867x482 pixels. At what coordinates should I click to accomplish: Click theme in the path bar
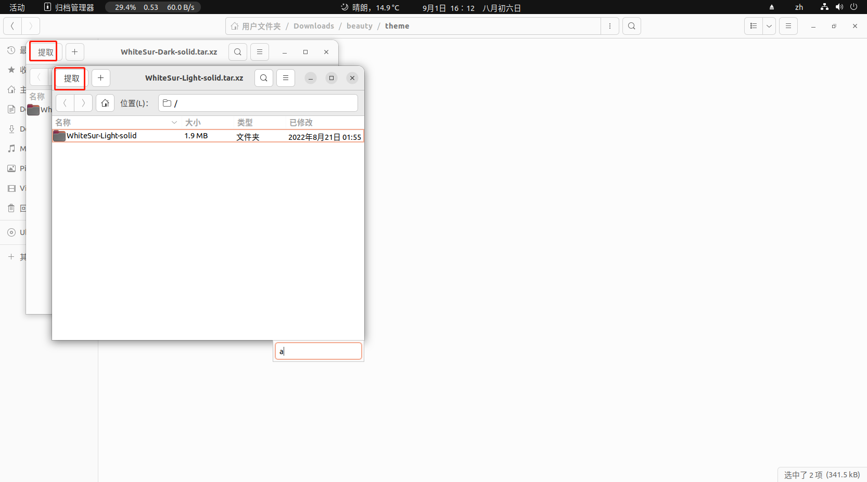397,26
